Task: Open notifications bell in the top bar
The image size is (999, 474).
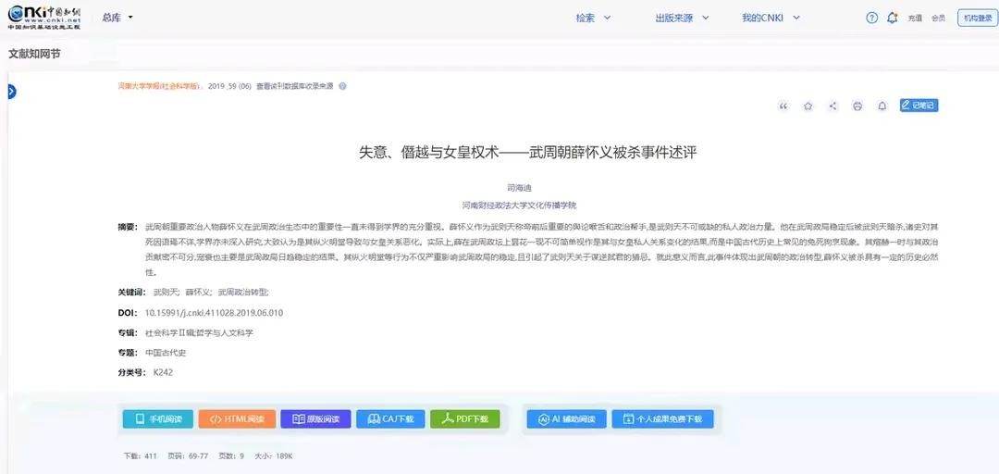Action: pos(893,18)
